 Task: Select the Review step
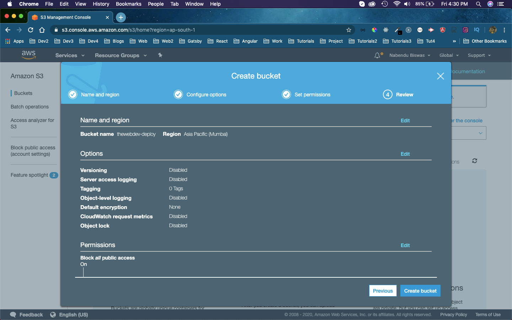(398, 95)
